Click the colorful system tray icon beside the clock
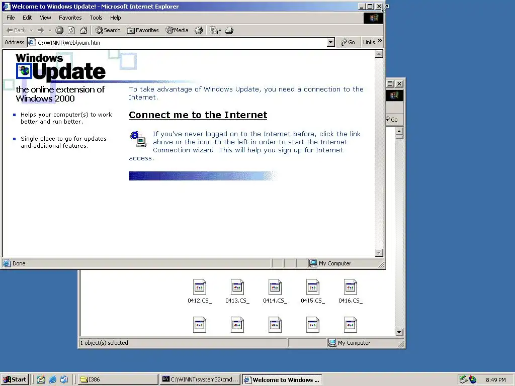 (x=473, y=379)
